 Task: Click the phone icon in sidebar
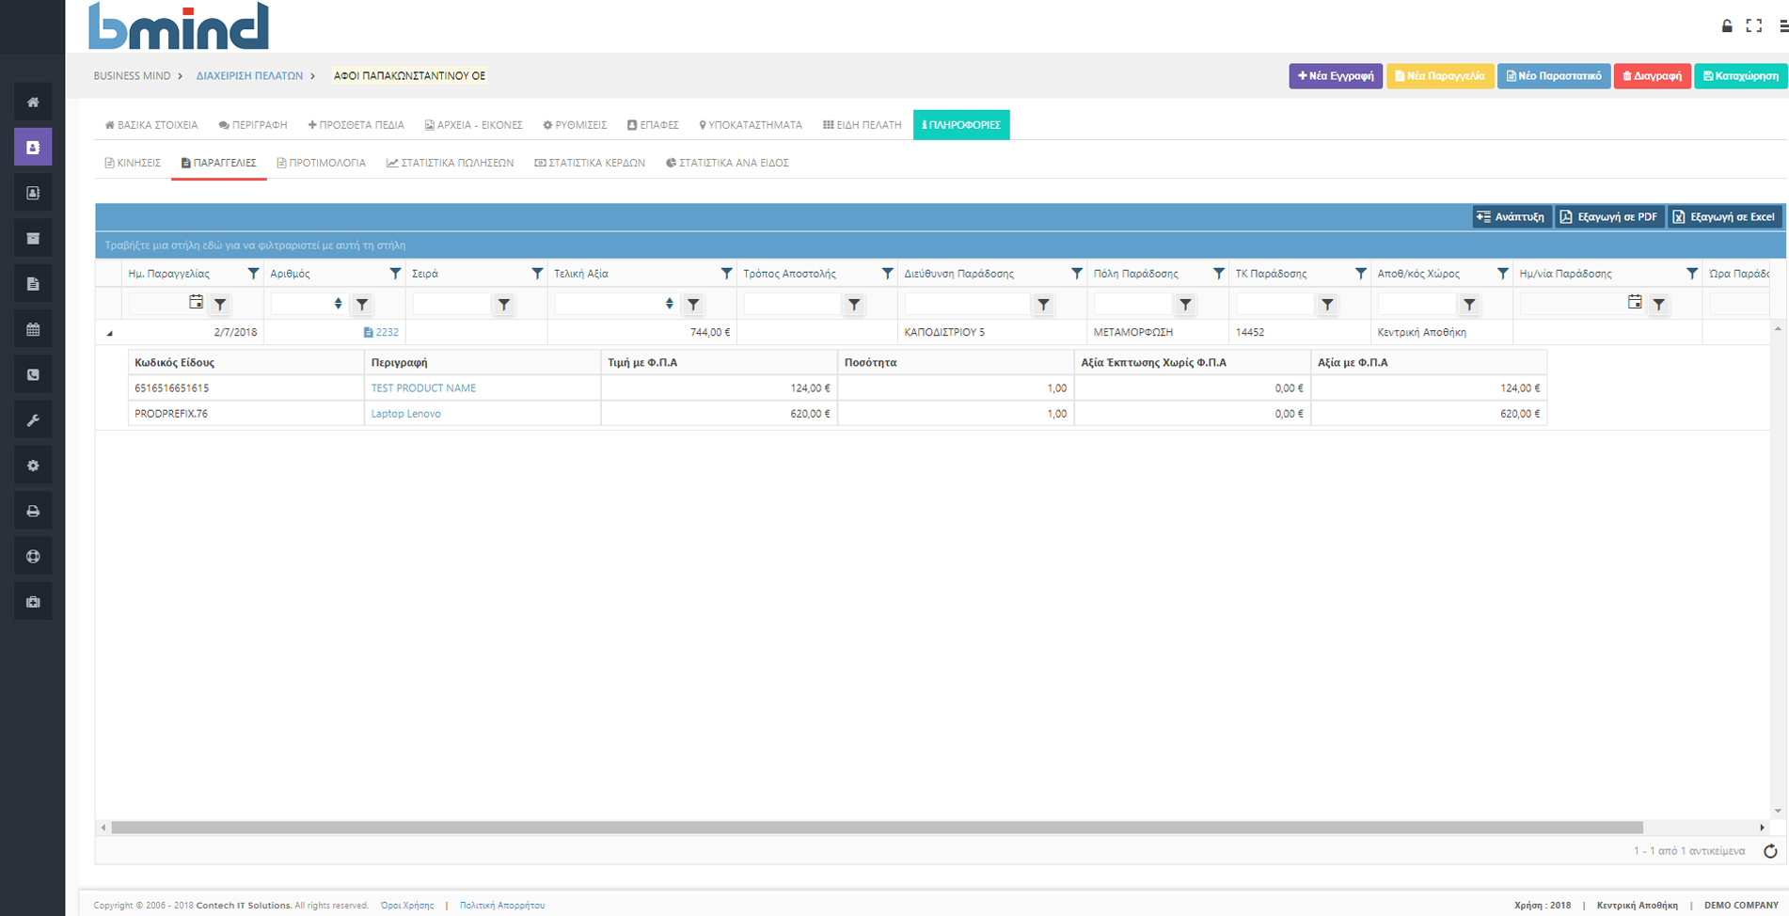click(33, 374)
